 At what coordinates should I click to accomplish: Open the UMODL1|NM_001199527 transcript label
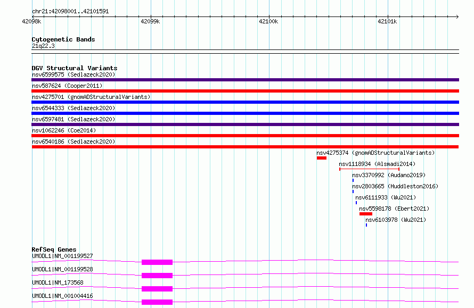pyautogui.click(x=62, y=256)
